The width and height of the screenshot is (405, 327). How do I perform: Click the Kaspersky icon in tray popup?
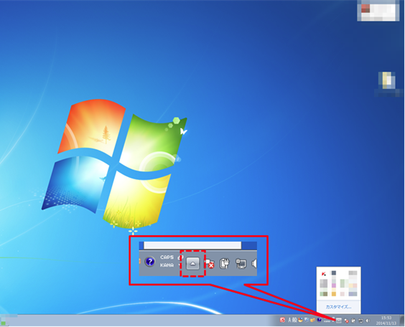324,274
